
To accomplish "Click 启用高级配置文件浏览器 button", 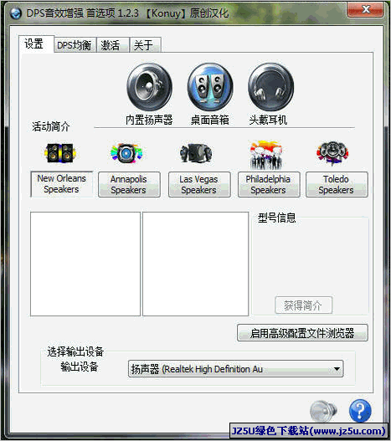I will 302,333.
